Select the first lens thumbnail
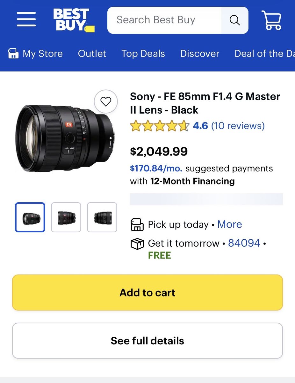The width and height of the screenshot is (295, 383). (x=30, y=217)
